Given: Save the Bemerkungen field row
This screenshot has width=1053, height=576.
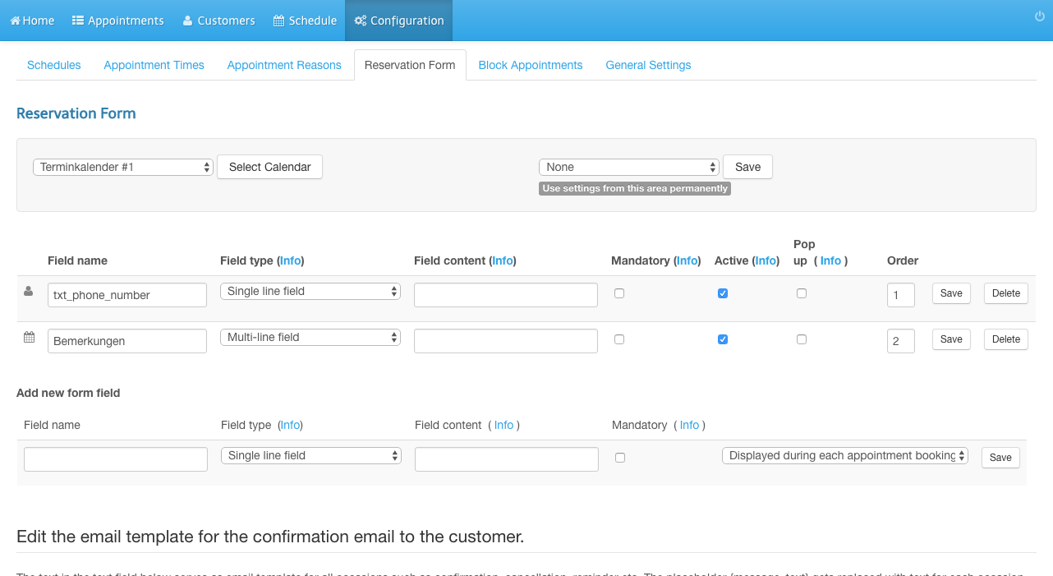Looking at the screenshot, I should (x=951, y=339).
